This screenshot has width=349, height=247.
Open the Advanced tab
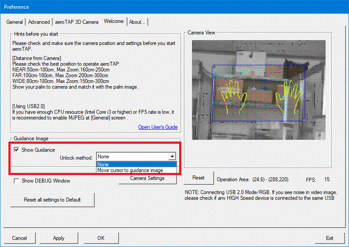39,22
